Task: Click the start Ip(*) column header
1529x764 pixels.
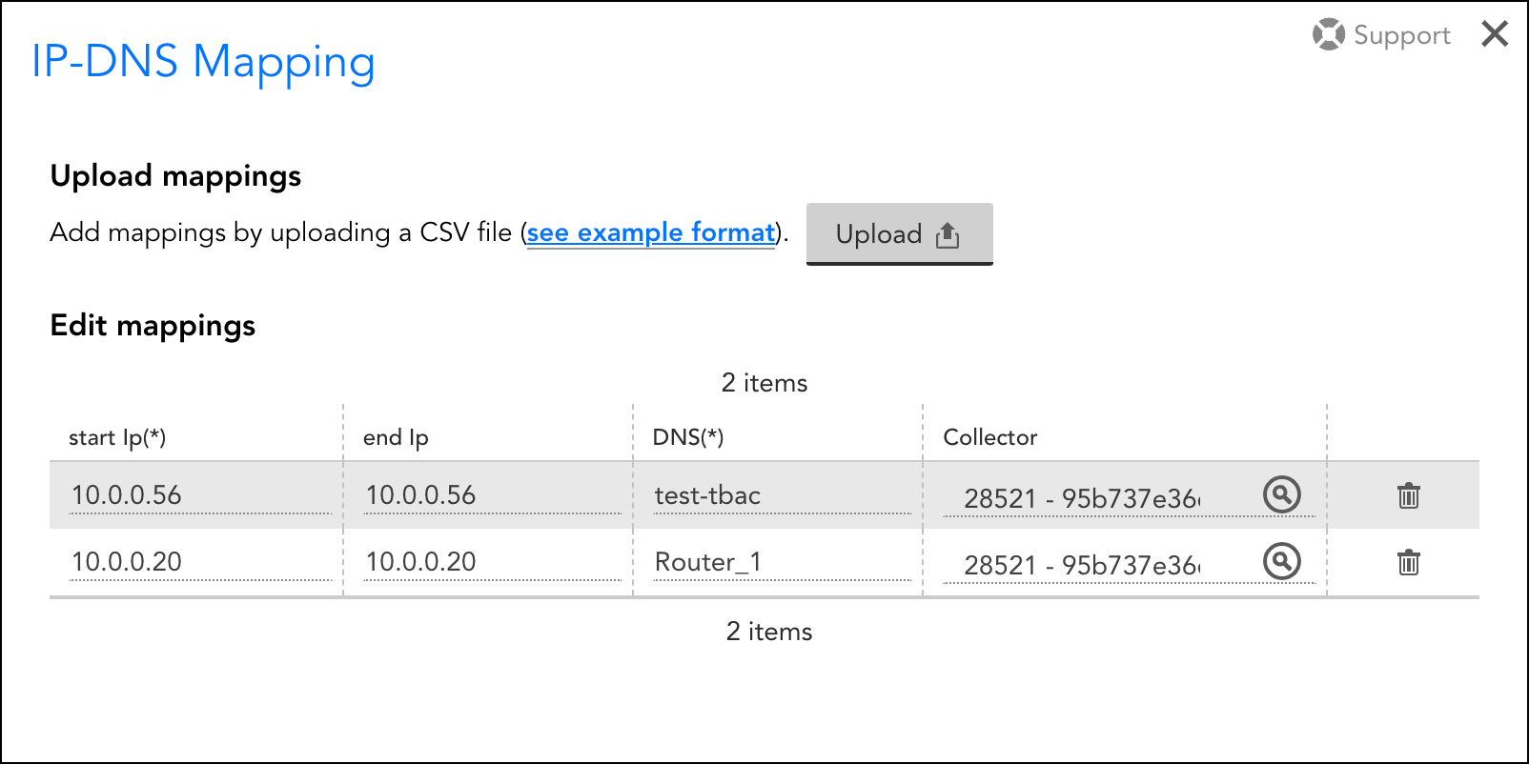Action: (117, 437)
